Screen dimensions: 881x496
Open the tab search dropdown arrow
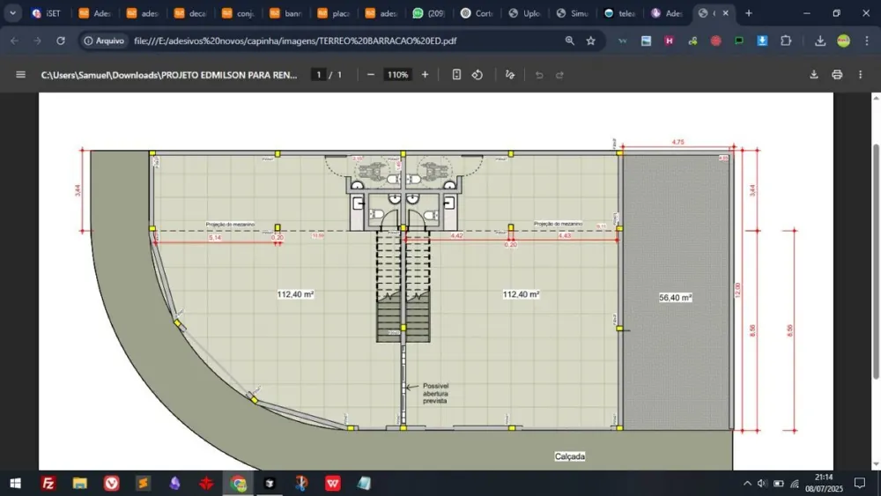(x=12, y=13)
